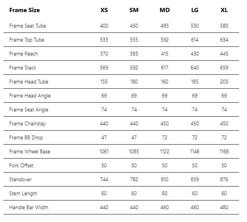Select the SM column header

point(134,10)
